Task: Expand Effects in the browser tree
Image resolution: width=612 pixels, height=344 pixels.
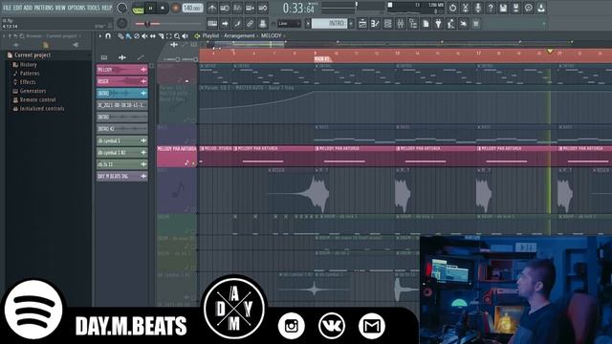Action: [x=28, y=82]
